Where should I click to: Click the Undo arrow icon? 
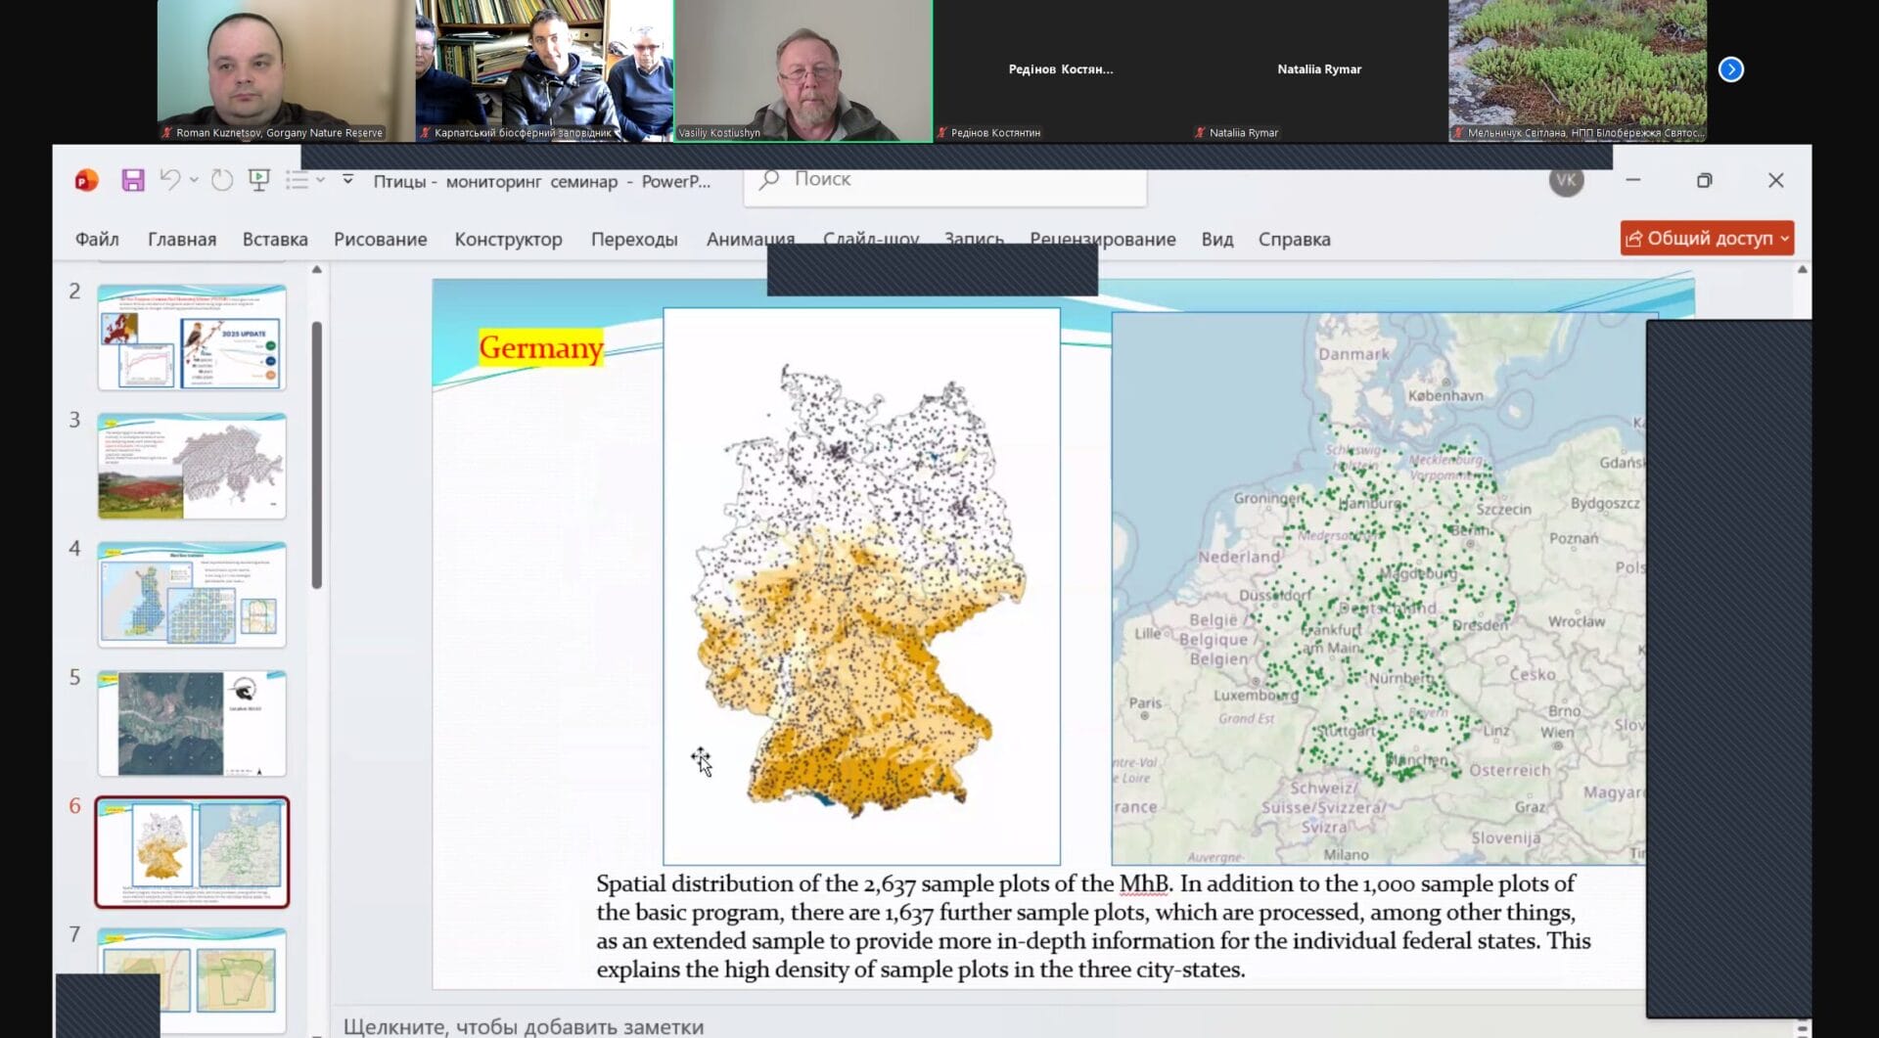tap(169, 180)
